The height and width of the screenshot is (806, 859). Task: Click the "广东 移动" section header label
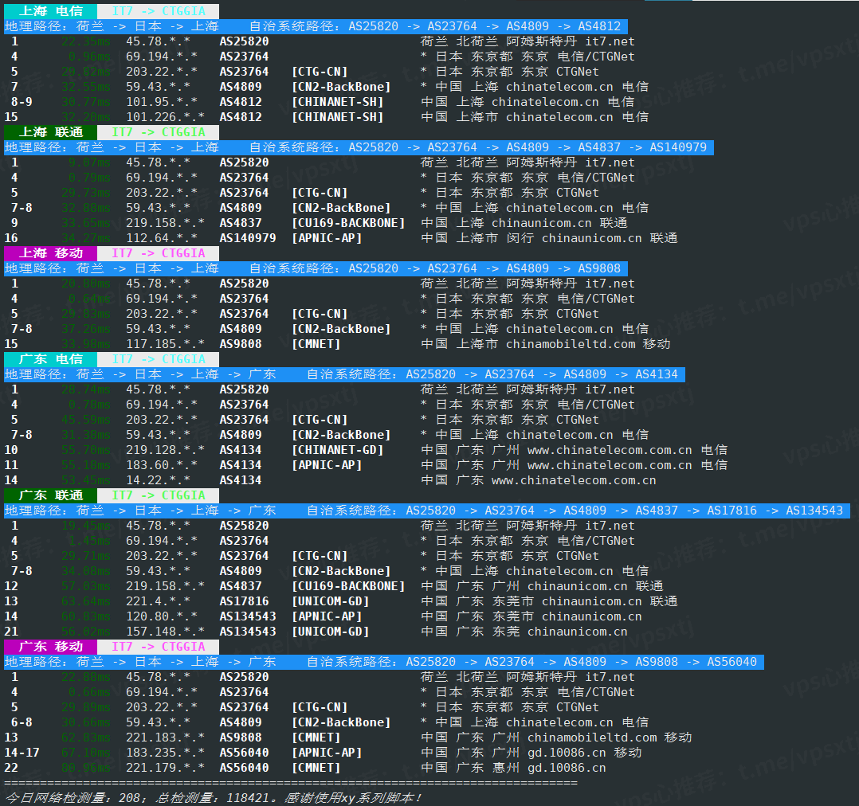tap(50, 647)
